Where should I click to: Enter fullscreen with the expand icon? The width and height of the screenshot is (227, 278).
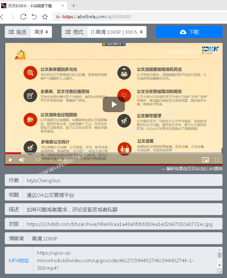(x=217, y=160)
